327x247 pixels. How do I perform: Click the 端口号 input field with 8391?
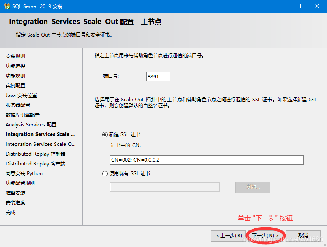click(158, 77)
